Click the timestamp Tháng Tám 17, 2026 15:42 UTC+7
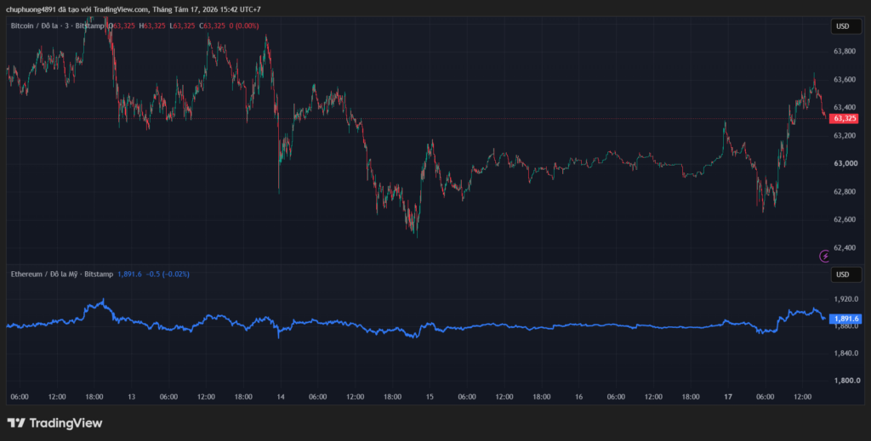Viewport: 871px width, 441px height. [x=207, y=9]
